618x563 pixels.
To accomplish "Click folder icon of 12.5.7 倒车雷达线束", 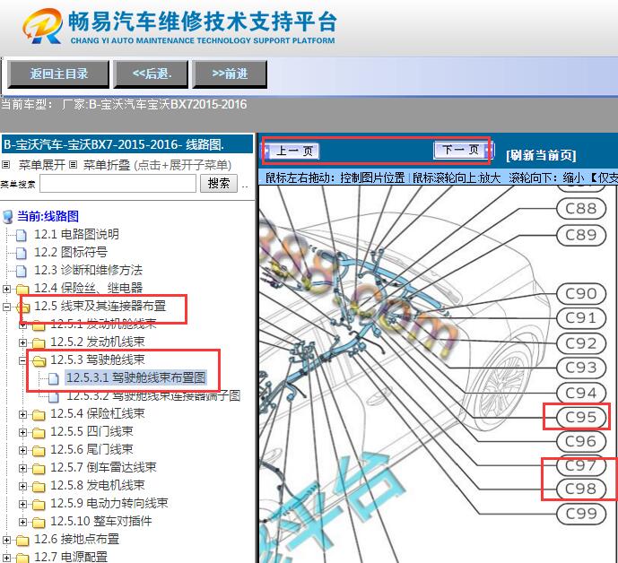I will [39, 469].
